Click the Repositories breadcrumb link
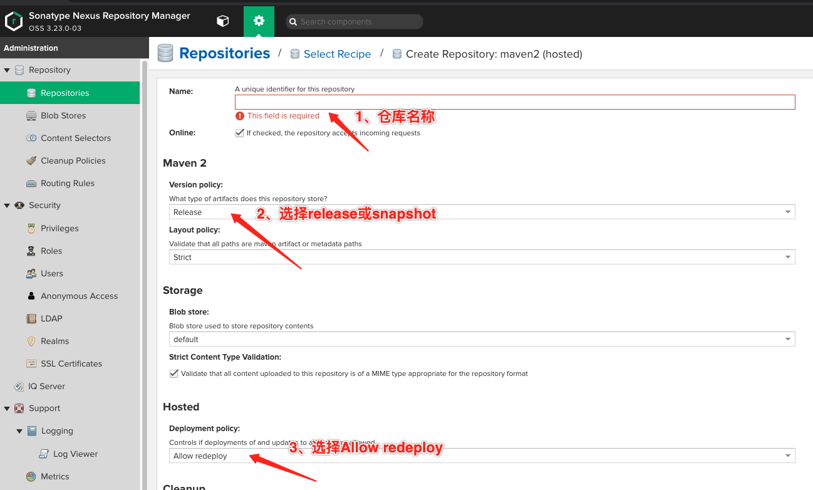This screenshot has height=490, width=813. pyautogui.click(x=224, y=53)
